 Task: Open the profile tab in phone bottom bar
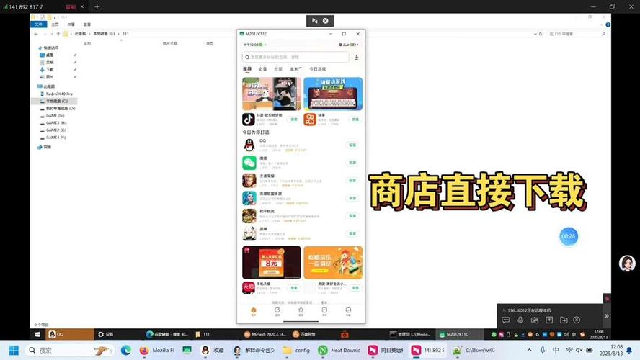pyautogui.click(x=348, y=312)
